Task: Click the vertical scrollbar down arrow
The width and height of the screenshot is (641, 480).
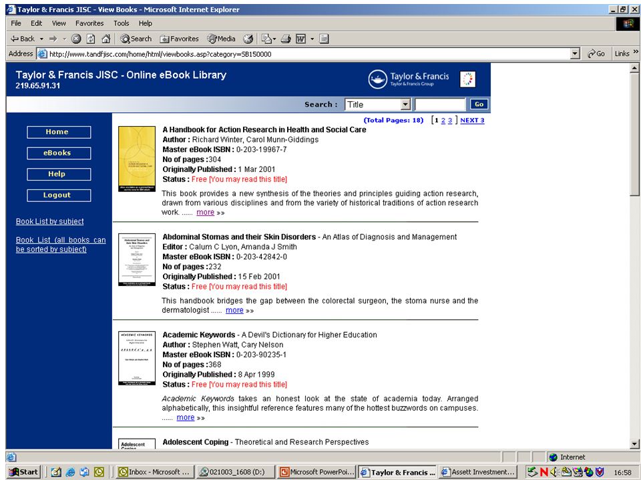Action: point(634,444)
